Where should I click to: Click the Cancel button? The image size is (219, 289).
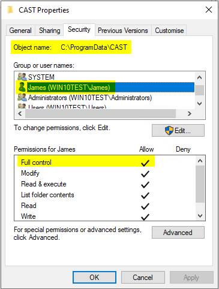tap(143, 278)
